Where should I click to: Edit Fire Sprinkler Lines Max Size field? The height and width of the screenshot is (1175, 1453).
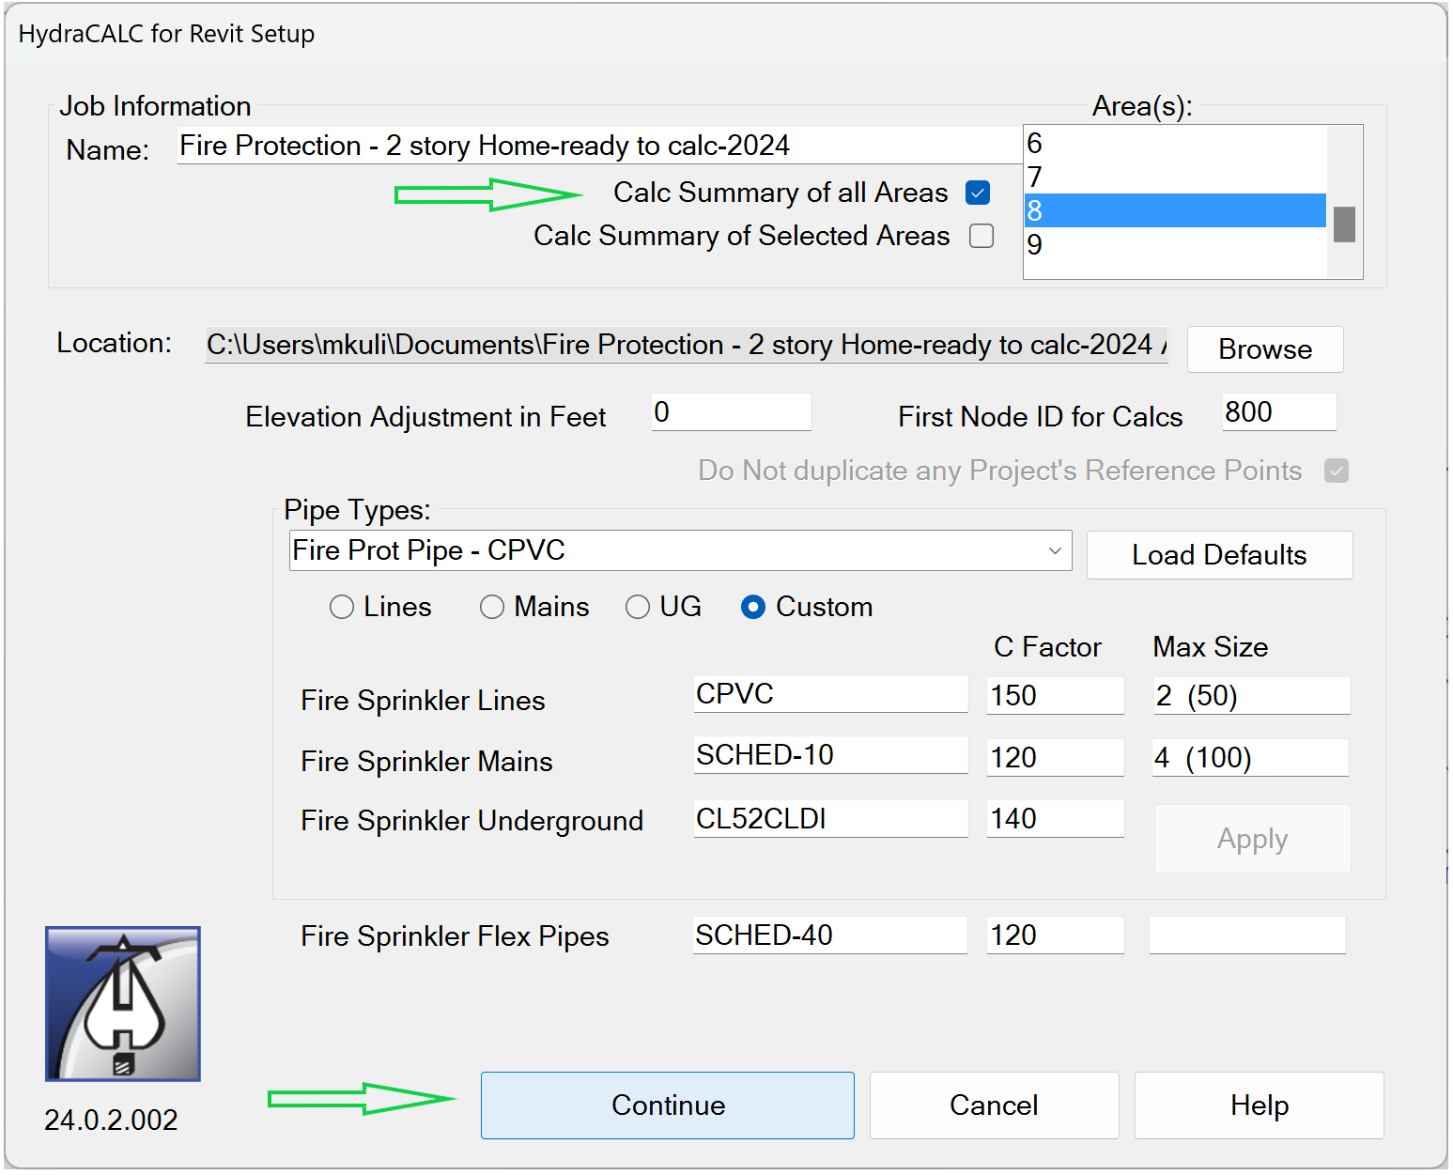(1252, 696)
